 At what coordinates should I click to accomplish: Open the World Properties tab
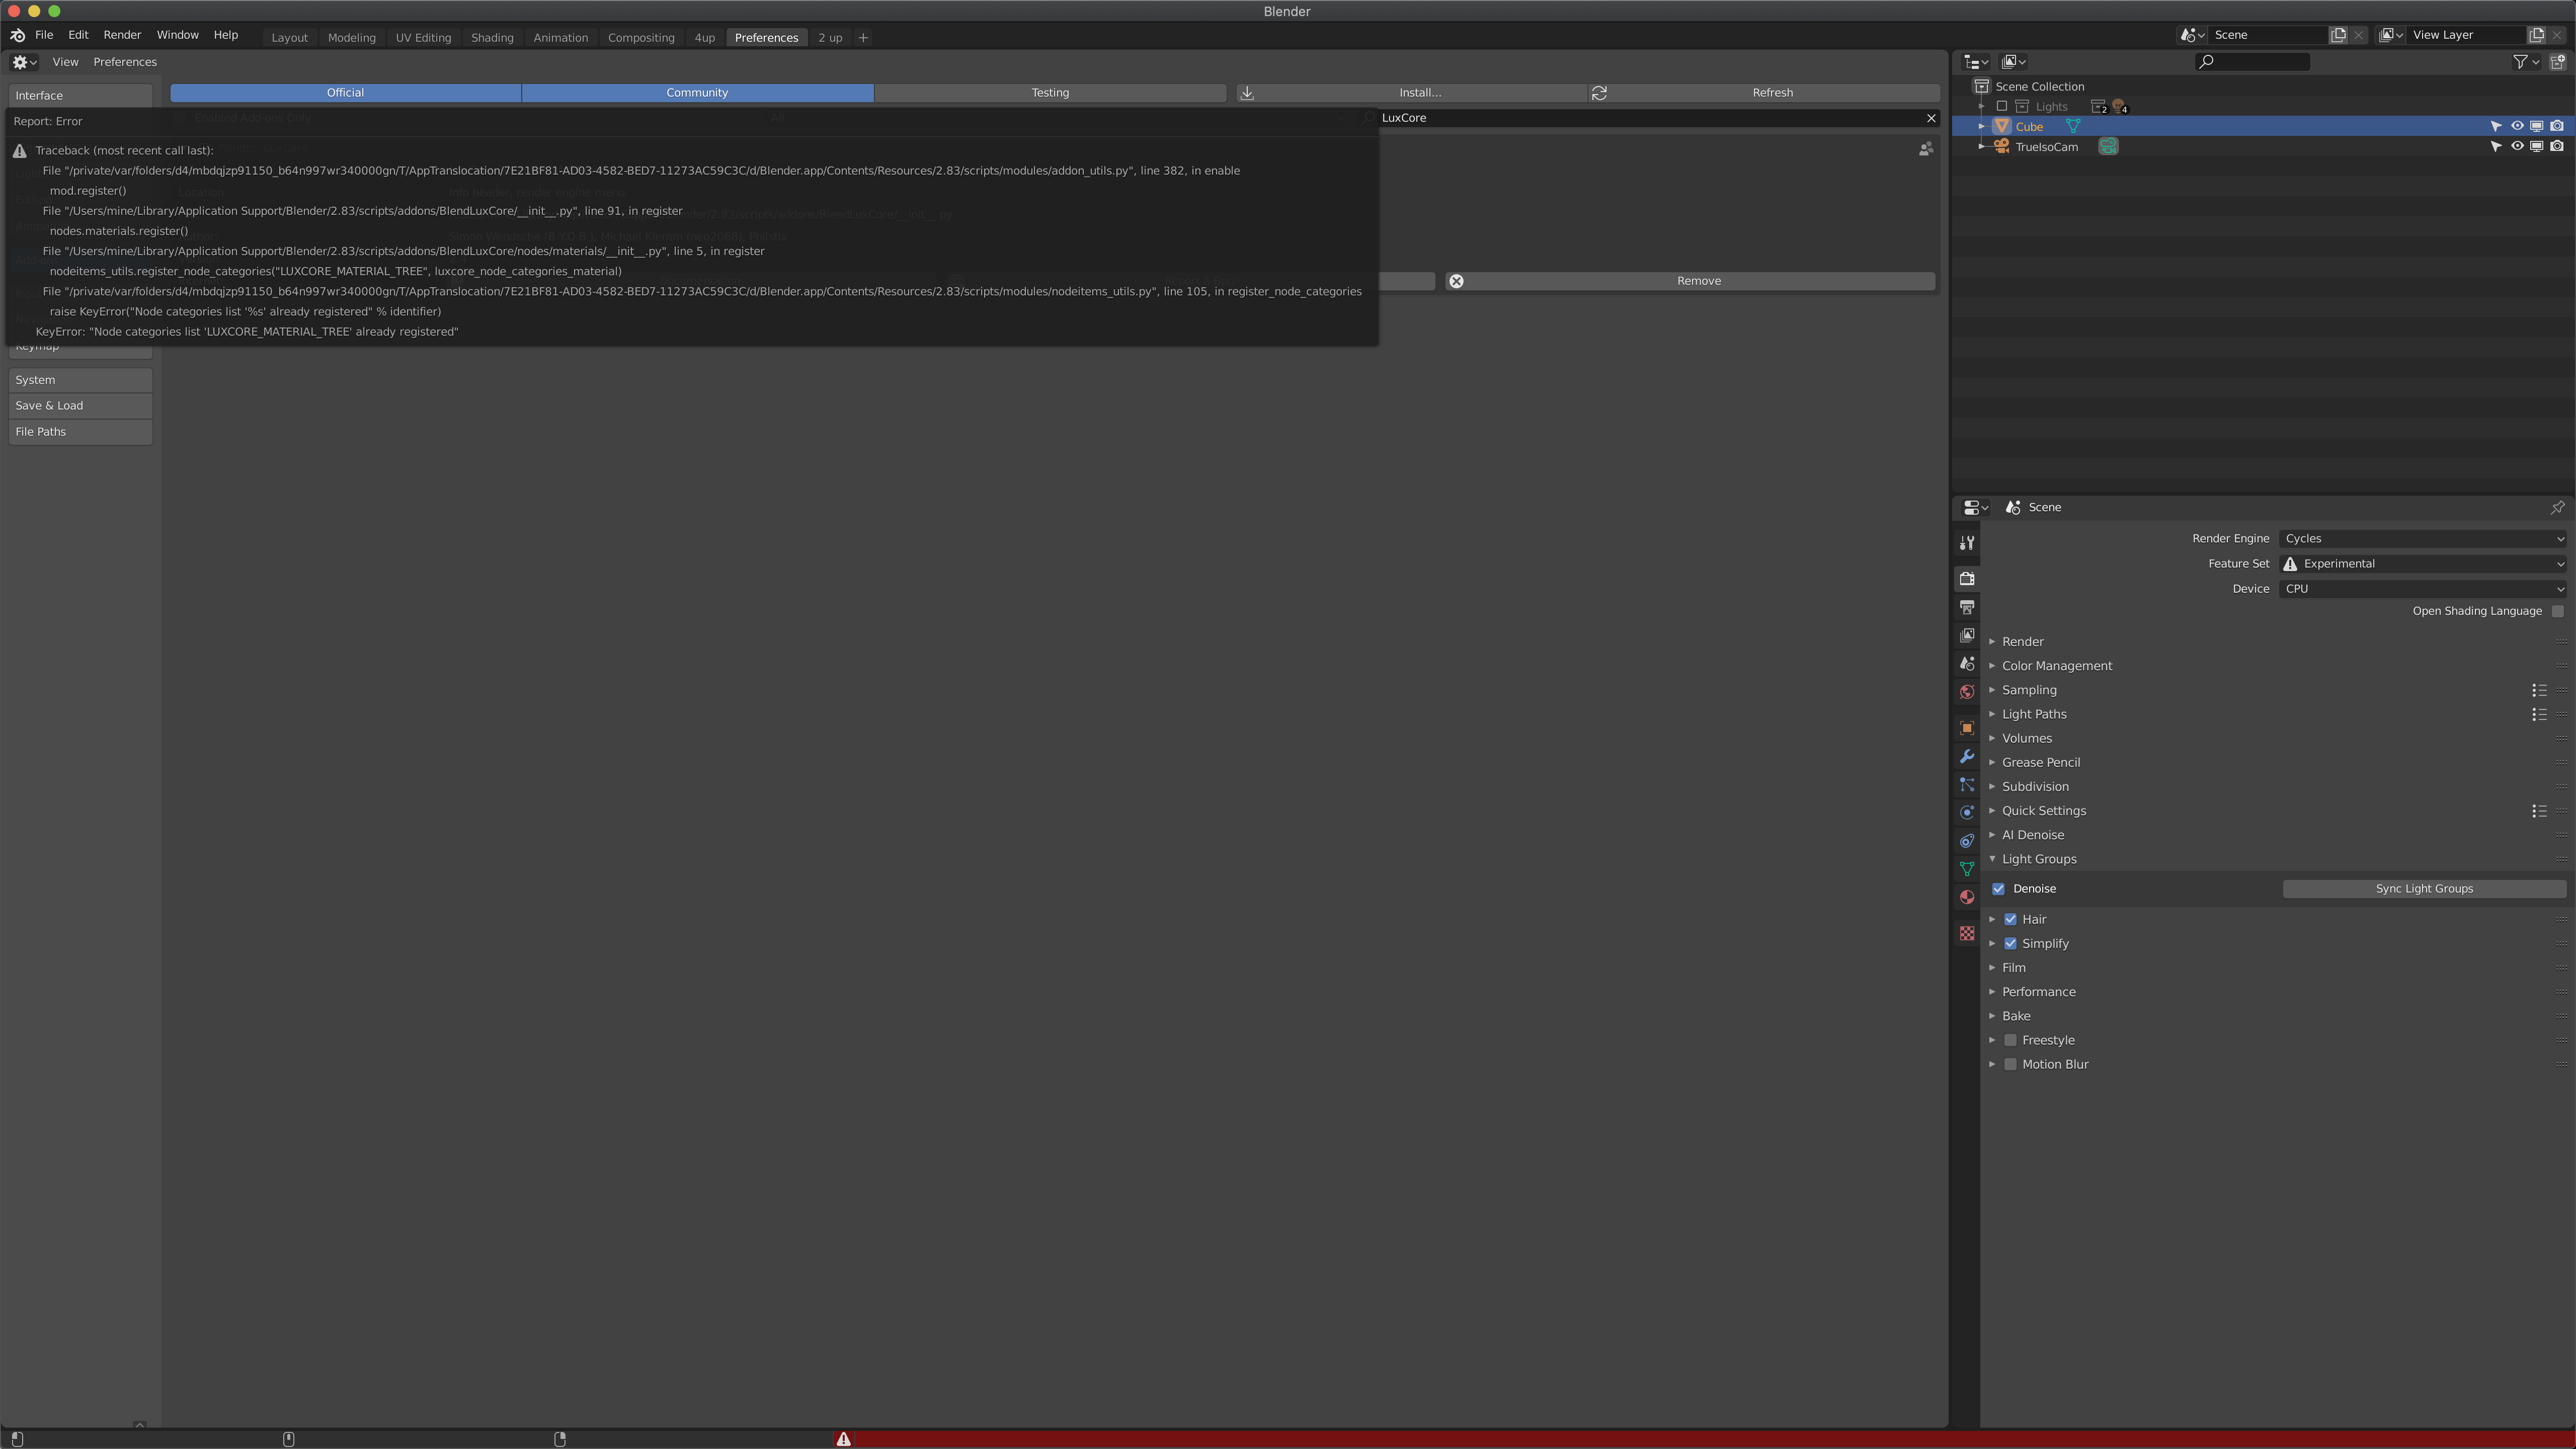1966,691
